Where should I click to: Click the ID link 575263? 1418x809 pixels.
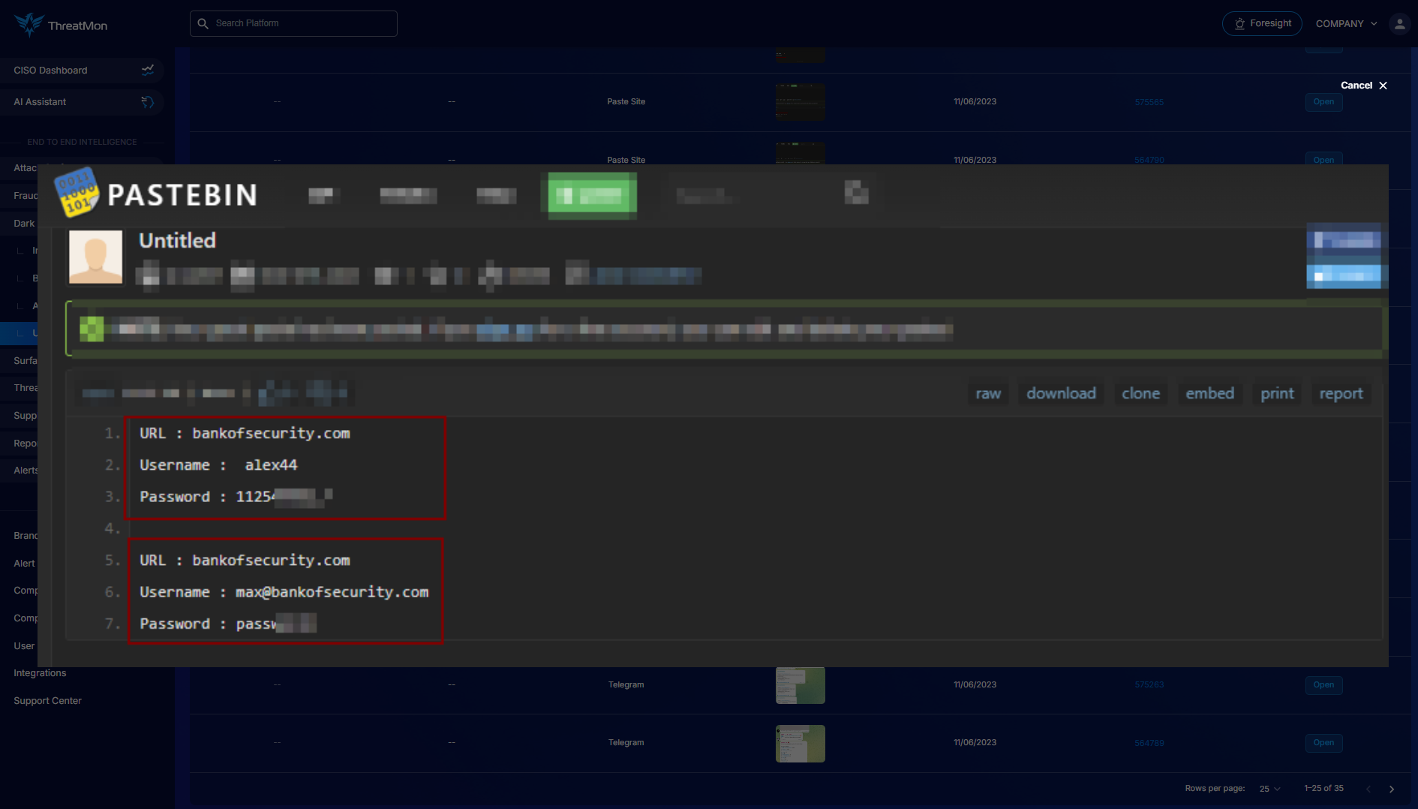point(1149,685)
